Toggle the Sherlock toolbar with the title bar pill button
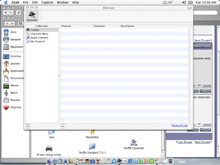Image resolution: width=220 pixels, height=165 pixels. coord(189,8)
